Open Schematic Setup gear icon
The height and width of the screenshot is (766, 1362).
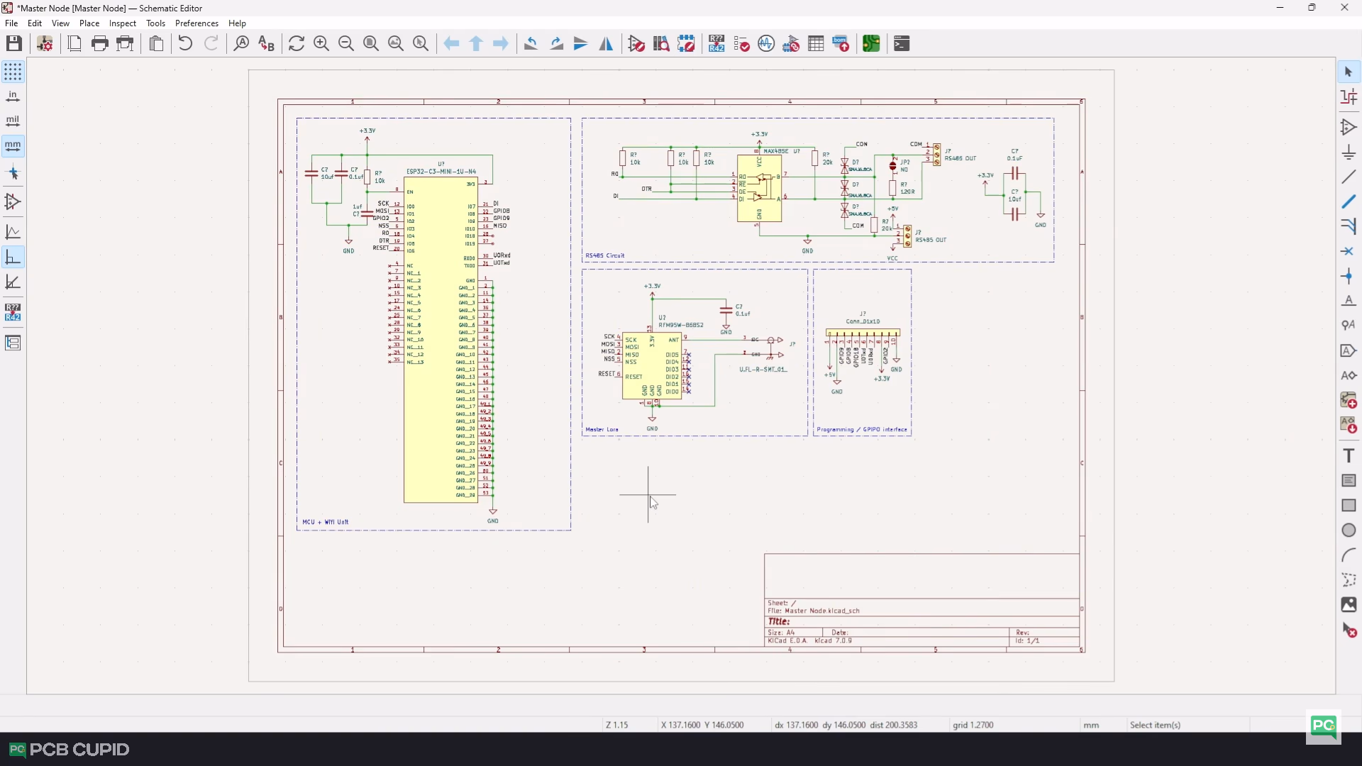coord(45,44)
